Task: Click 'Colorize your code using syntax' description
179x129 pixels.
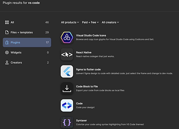Action: pyautogui.click(x=110, y=124)
